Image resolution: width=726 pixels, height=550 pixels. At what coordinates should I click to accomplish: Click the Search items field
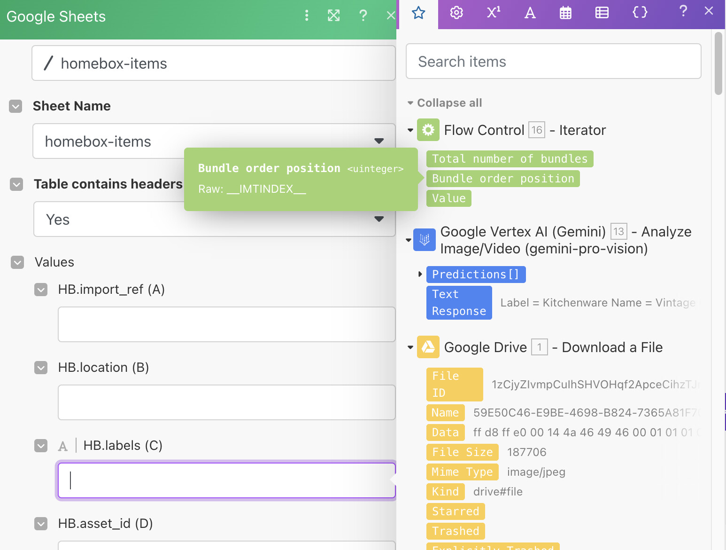tap(553, 61)
